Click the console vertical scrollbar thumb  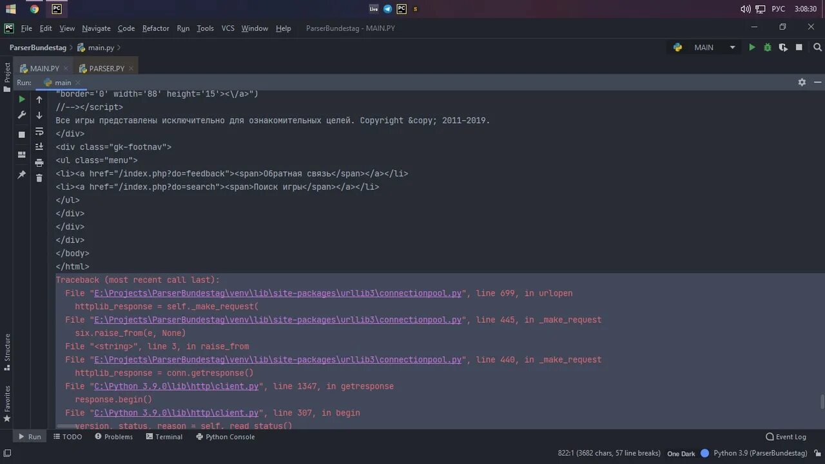coord(822,401)
